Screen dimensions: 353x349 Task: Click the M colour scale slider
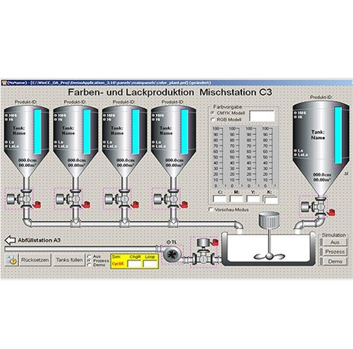point(236,157)
